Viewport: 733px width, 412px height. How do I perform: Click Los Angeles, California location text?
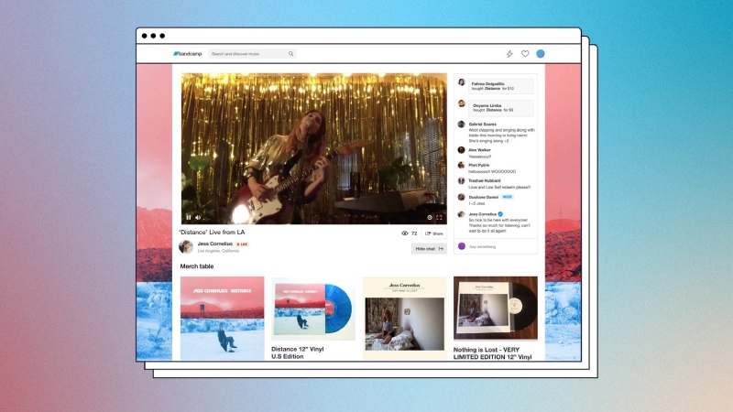(x=218, y=251)
